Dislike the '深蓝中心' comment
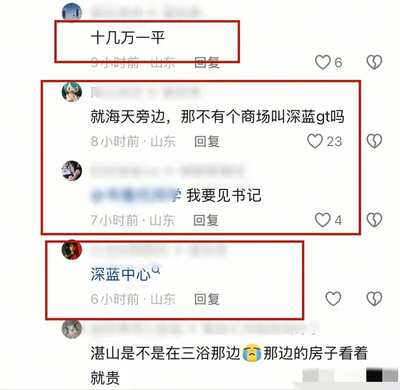Viewport: 400px width, 390px height. click(x=374, y=299)
